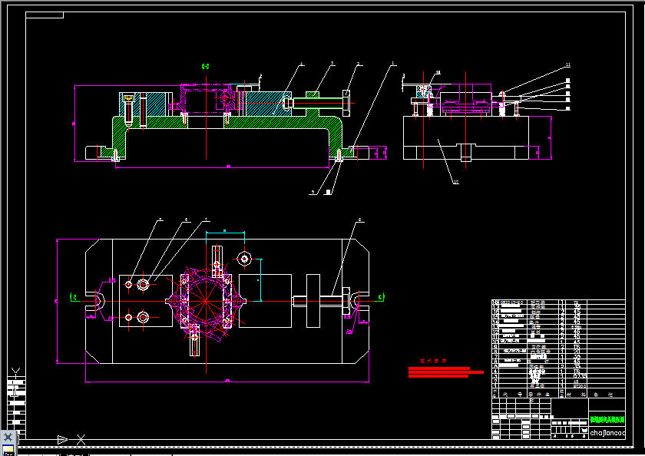Image resolution: width=645 pixels, height=456 pixels.
Task: Click the cross-shaped arrows icon on the docked palette
Action: [8, 437]
